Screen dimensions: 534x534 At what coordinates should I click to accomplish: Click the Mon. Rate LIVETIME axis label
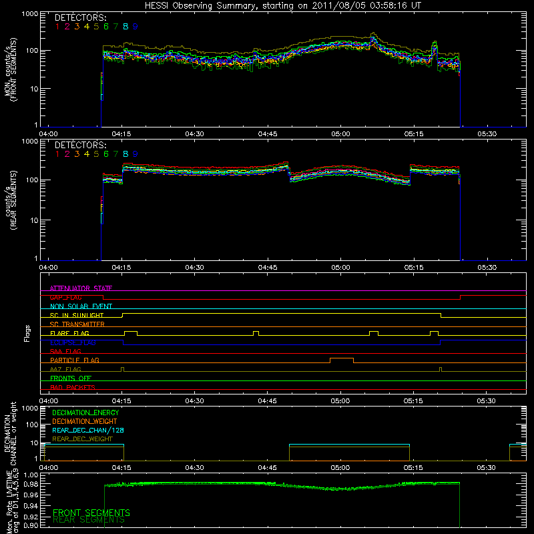click(x=13, y=501)
